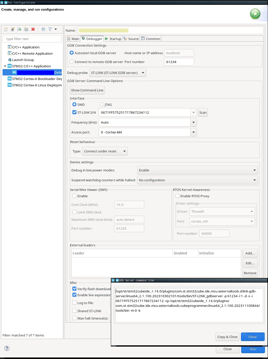Switch to the Startup tab
The image size is (268, 359).
[113, 39]
